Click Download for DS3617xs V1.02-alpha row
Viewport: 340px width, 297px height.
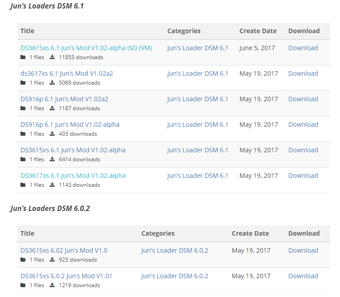click(303, 176)
